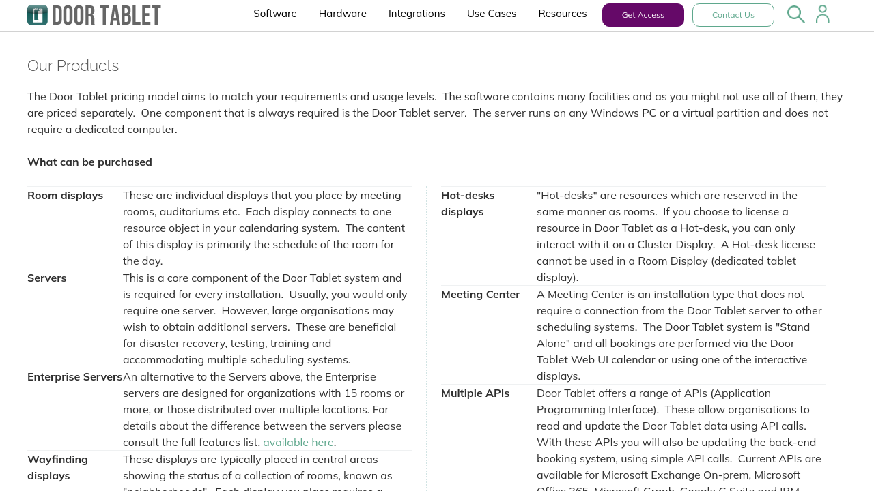874x491 pixels.
Task: Open the Hardware menu
Action: pos(343,14)
